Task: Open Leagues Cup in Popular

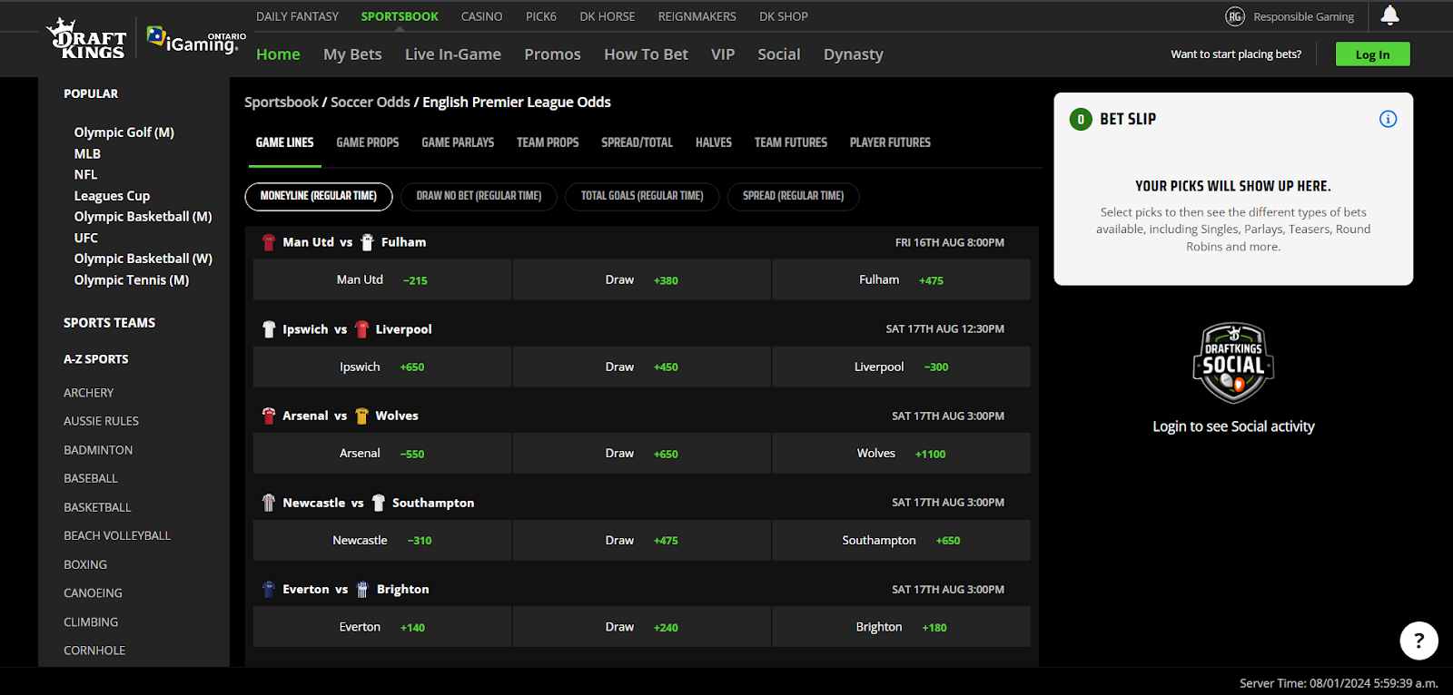Action: click(112, 196)
